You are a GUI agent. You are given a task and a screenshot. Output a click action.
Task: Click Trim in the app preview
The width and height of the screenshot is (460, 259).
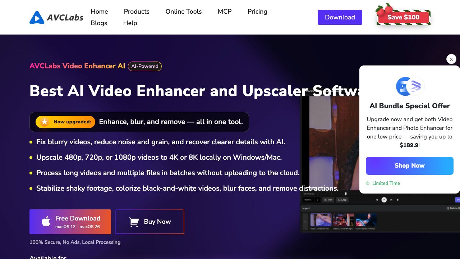point(328,200)
